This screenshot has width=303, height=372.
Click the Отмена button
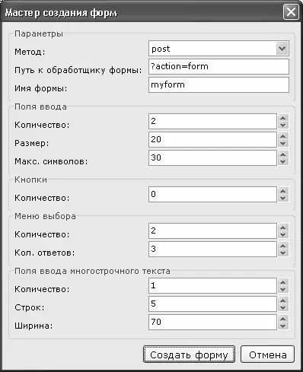coord(267,355)
